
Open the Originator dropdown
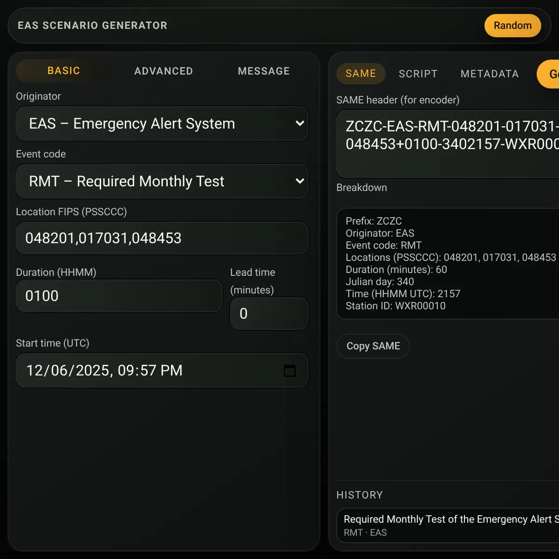[162, 123]
